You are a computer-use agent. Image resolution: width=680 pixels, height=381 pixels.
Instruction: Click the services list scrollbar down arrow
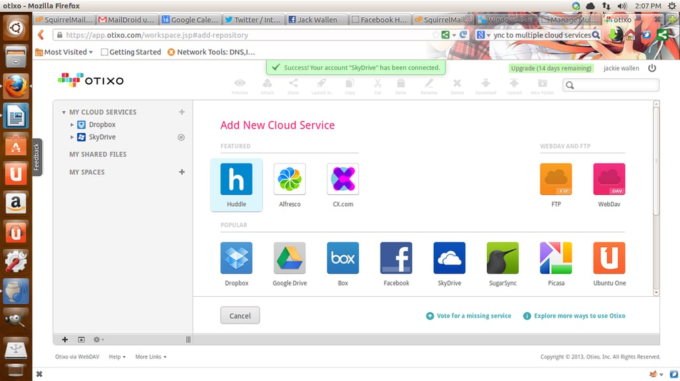click(x=656, y=293)
